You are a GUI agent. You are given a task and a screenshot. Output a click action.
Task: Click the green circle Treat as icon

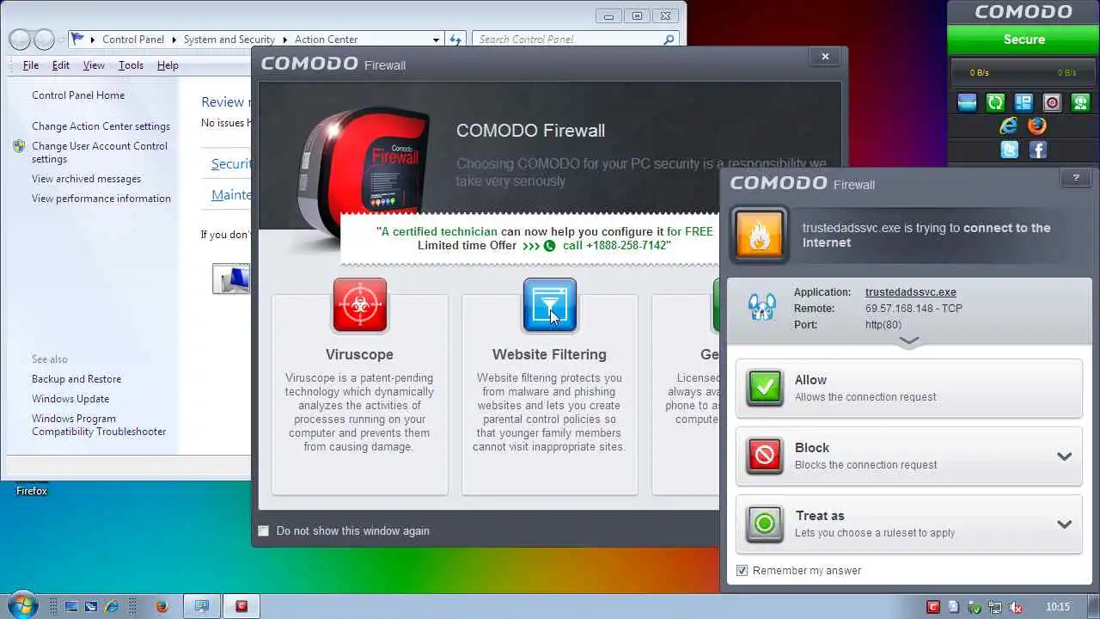(x=765, y=524)
